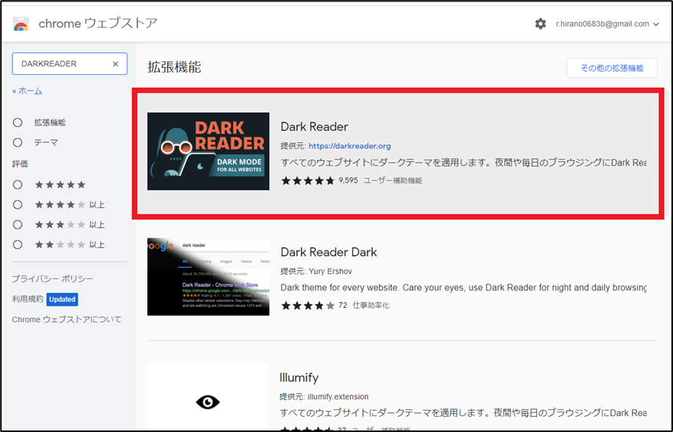Open the Illumify extension title

(299, 378)
